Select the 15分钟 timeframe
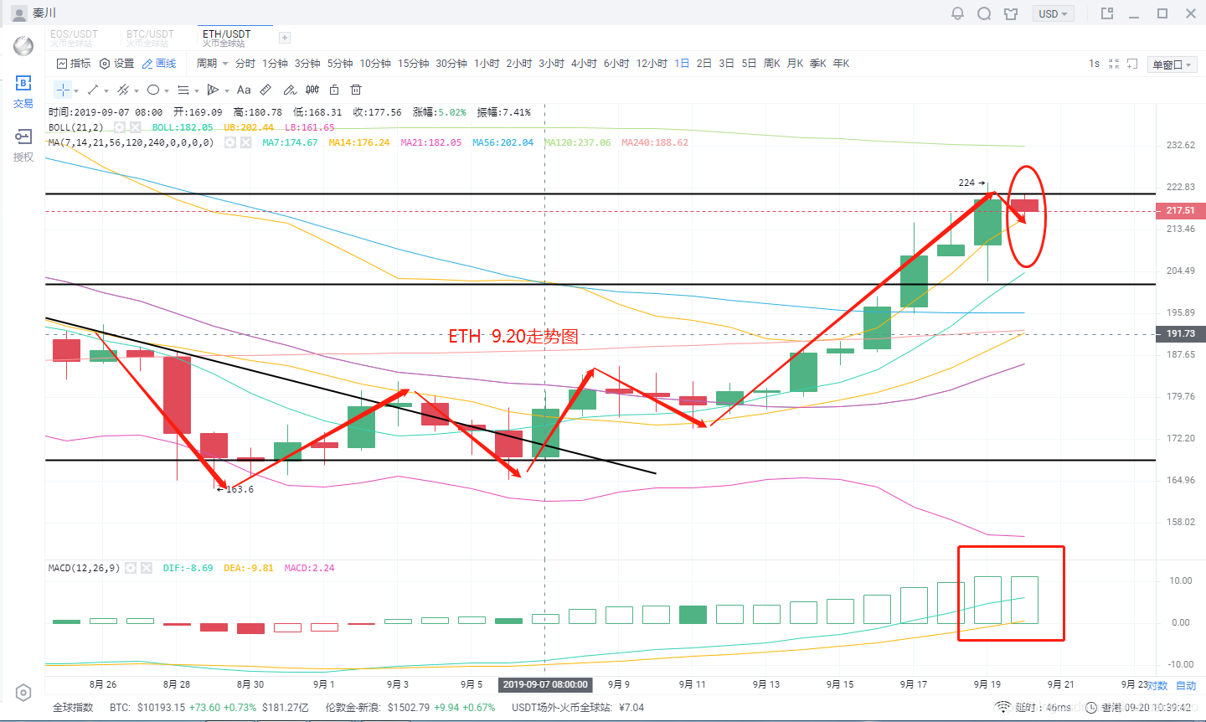This screenshot has width=1206, height=722. click(x=414, y=64)
